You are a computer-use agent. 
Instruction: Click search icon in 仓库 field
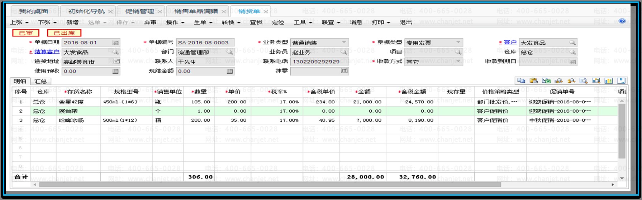tap(572, 52)
